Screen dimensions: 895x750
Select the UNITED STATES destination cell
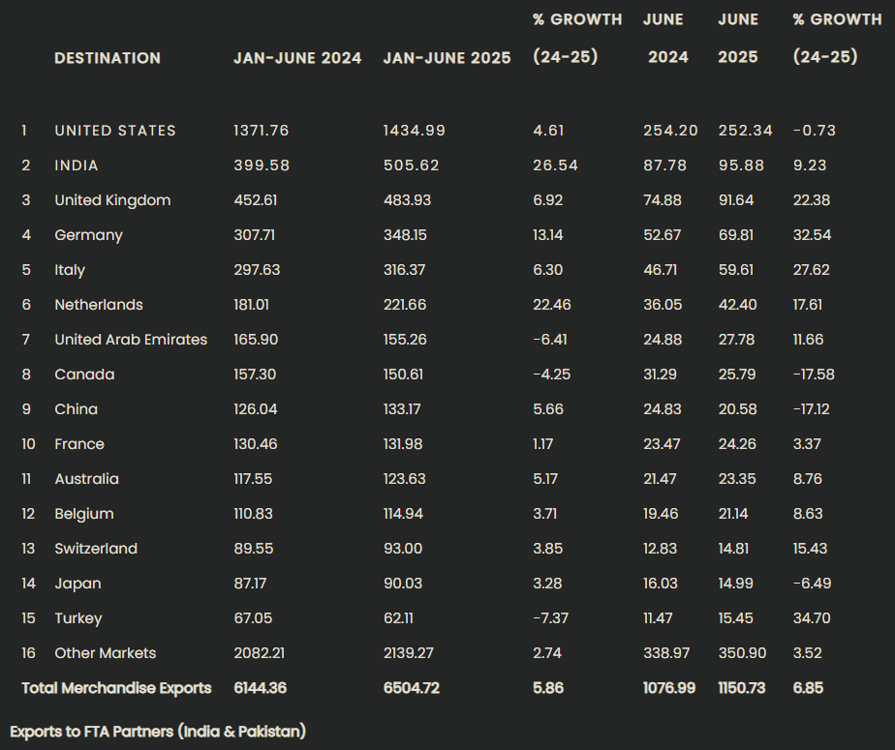[x=115, y=131]
